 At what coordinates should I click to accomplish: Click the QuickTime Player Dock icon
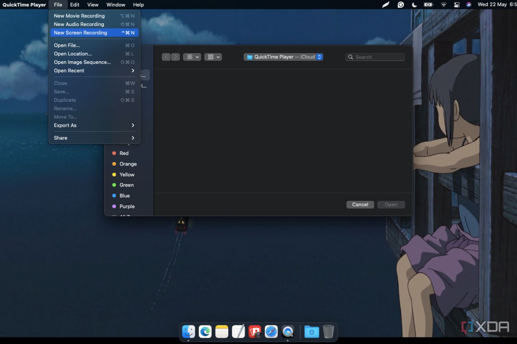pyautogui.click(x=288, y=332)
